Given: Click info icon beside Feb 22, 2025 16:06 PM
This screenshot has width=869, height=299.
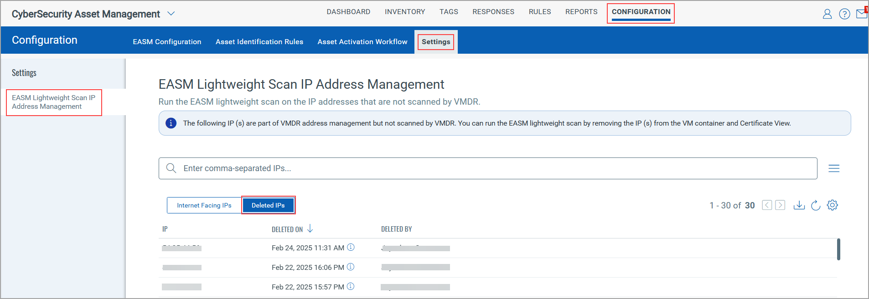Looking at the screenshot, I should [x=351, y=267].
